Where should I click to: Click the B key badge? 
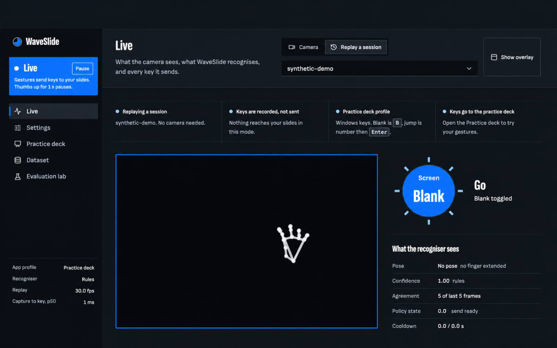(x=397, y=123)
